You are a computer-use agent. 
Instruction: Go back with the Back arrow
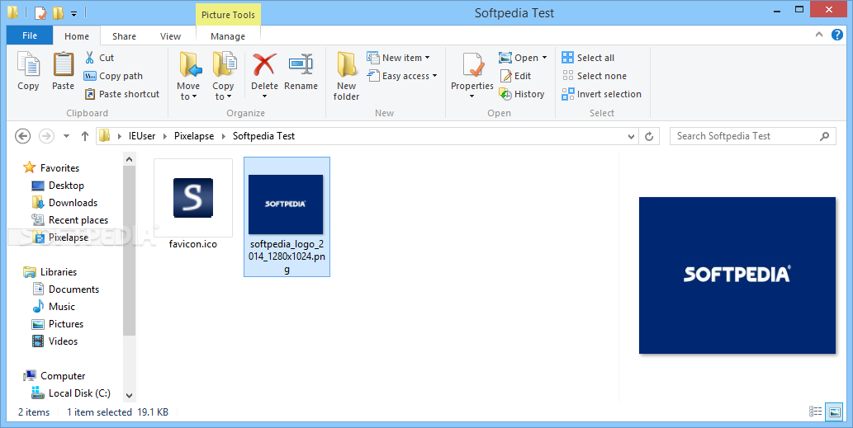(23, 136)
